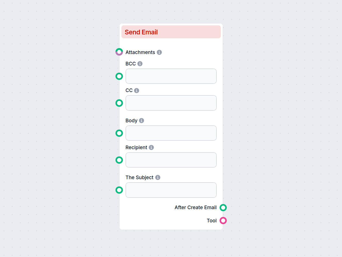Click the Body info icon
Viewport: 342px width, 257px height.
click(x=141, y=120)
